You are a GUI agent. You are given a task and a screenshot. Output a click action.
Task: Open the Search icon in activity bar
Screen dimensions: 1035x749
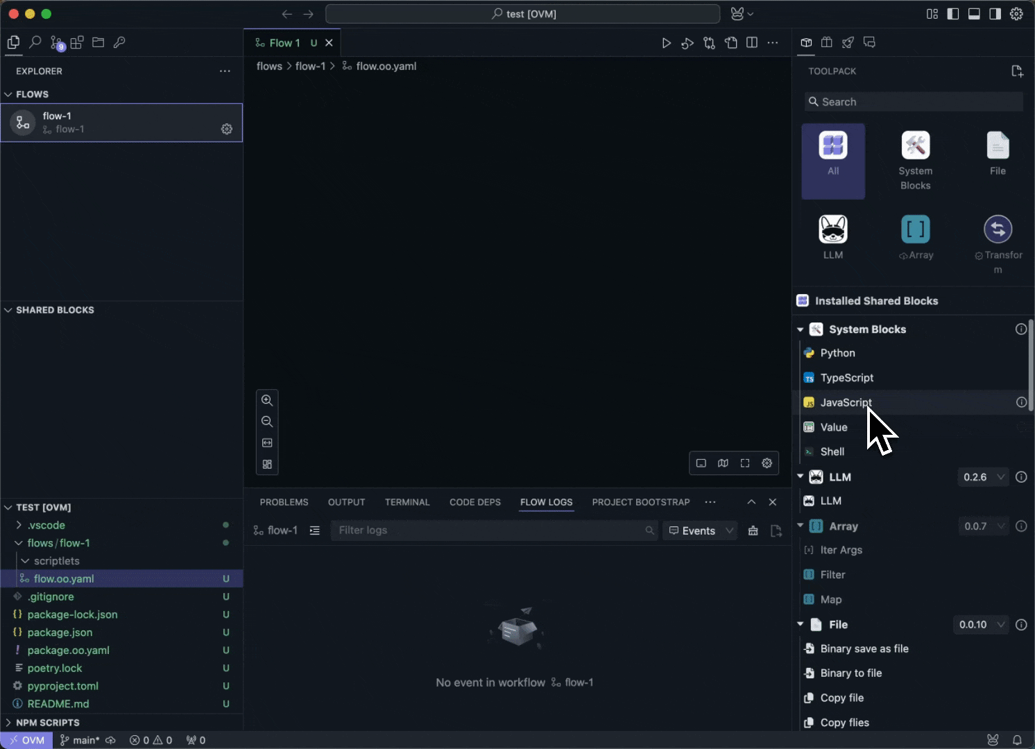coord(35,43)
